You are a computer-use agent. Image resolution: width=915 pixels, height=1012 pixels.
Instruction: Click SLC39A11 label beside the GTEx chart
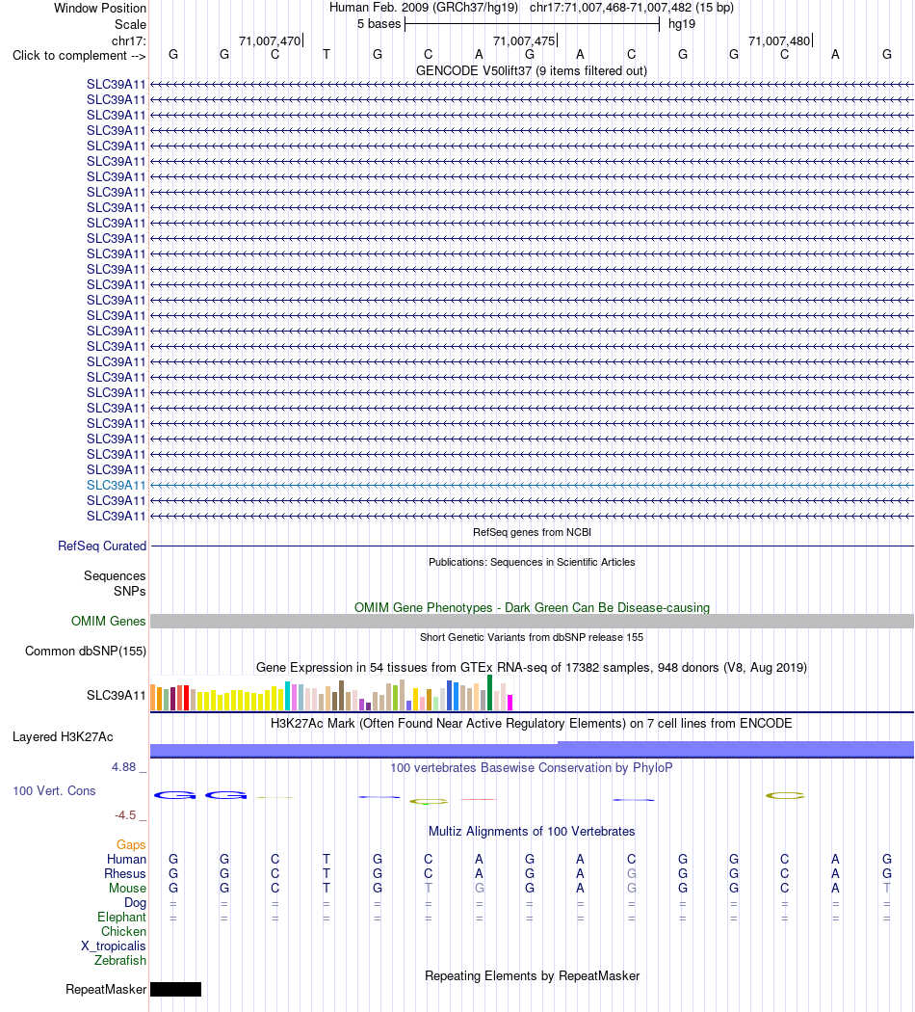coord(117,695)
